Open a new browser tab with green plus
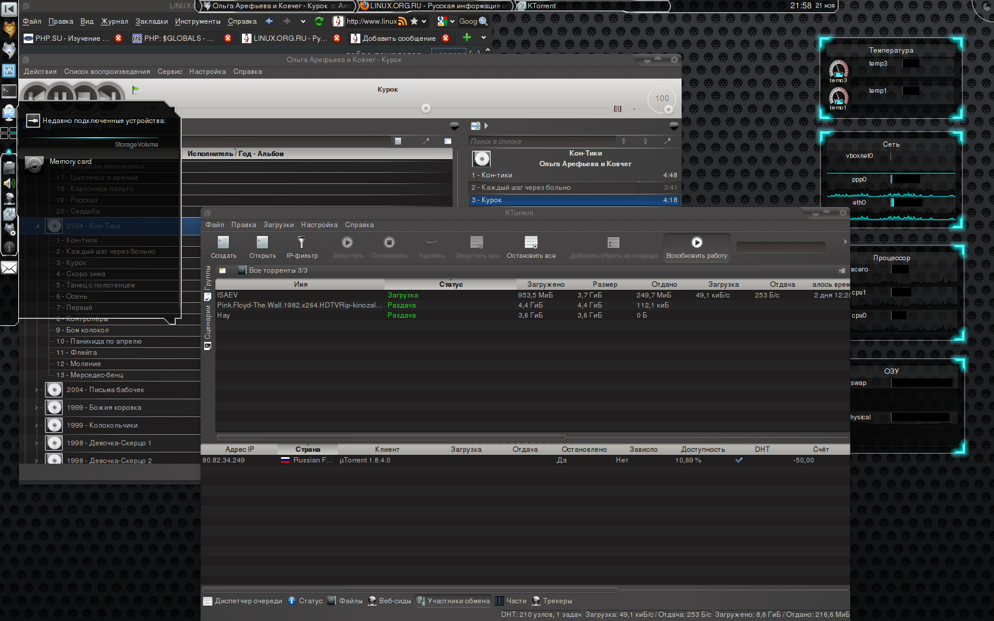 [467, 37]
